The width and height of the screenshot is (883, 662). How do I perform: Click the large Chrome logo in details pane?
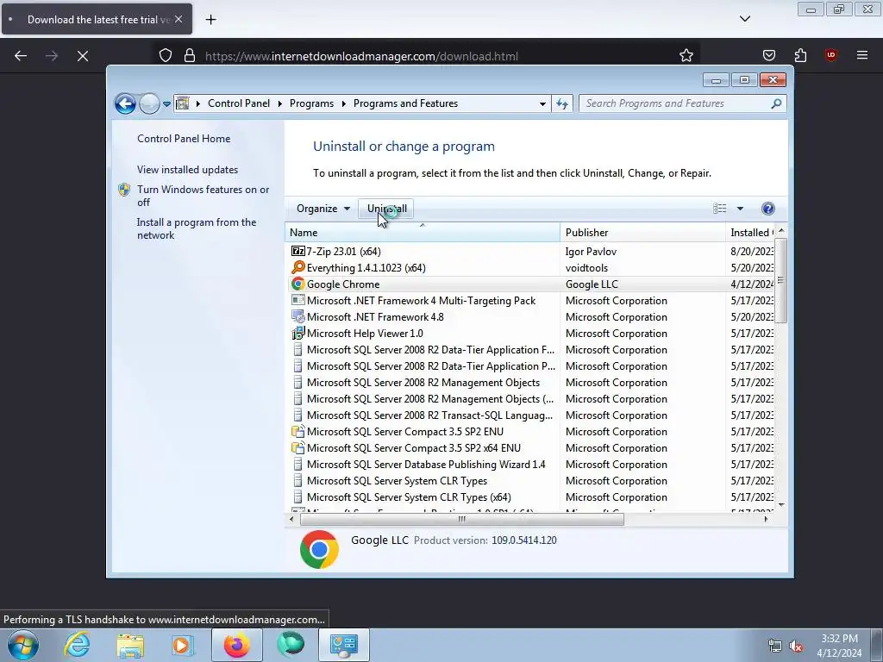[319, 549]
